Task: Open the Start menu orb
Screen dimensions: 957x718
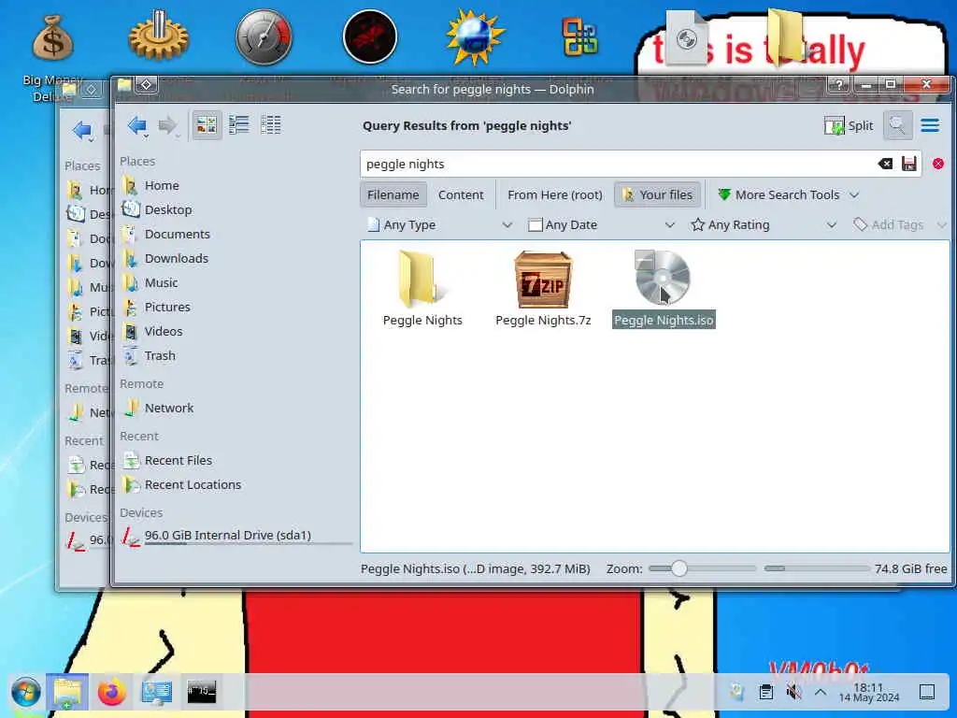Action: [25, 693]
